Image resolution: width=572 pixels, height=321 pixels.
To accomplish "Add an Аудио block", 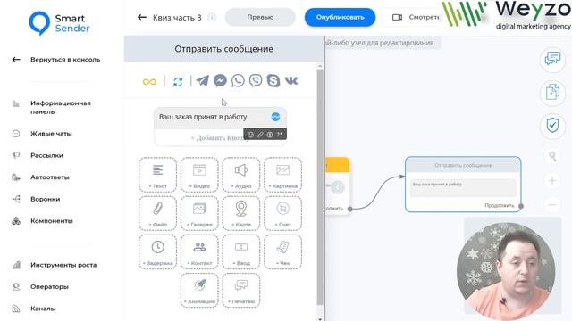I will (241, 175).
